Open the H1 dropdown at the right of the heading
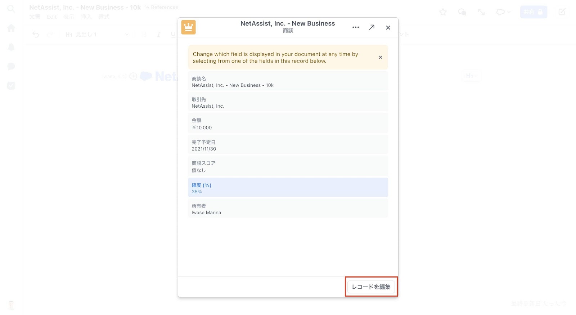The width and height of the screenshot is (576, 315). [x=471, y=76]
